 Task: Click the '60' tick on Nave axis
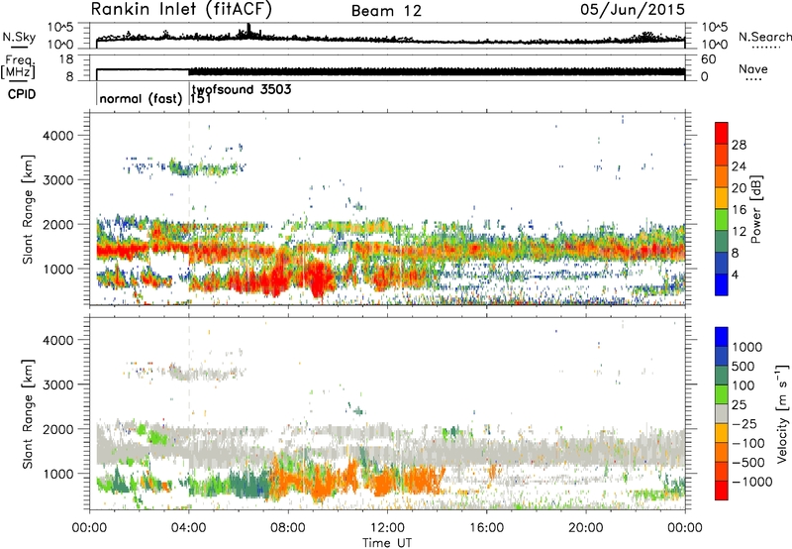pos(709,59)
